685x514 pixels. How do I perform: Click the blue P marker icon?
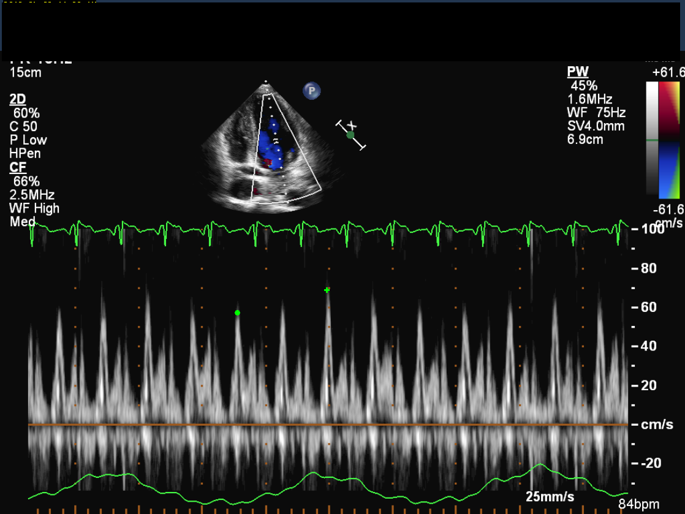(312, 91)
